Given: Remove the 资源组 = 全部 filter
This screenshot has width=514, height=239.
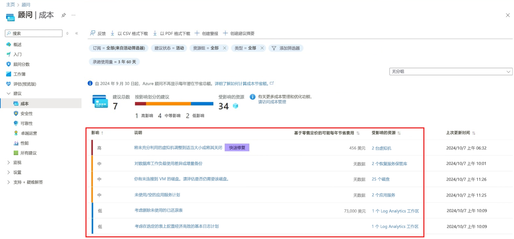Looking at the screenshot, I should pyautogui.click(x=224, y=48).
